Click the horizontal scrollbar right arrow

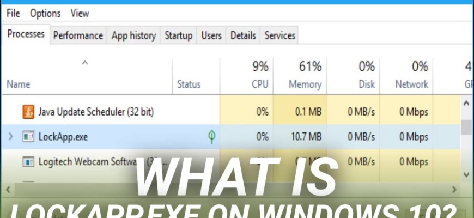(454, 190)
